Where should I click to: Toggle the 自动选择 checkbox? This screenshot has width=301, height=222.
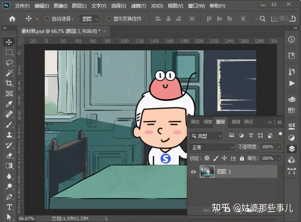(46, 19)
